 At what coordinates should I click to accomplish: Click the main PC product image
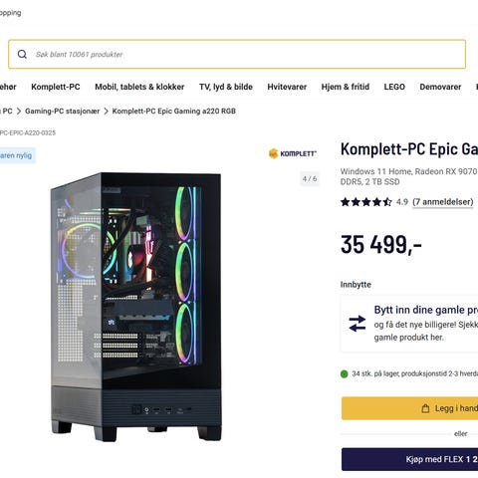coord(136,307)
